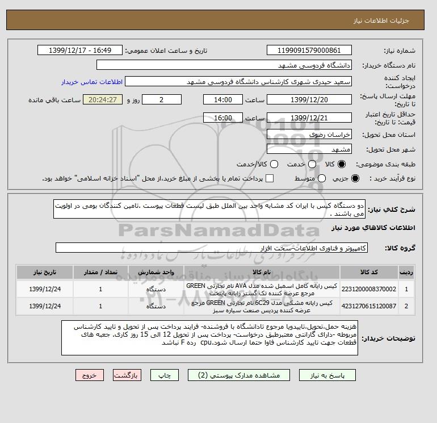Select the جزیی purchase type radio
The height and width of the screenshot is (423, 437).
point(355,178)
